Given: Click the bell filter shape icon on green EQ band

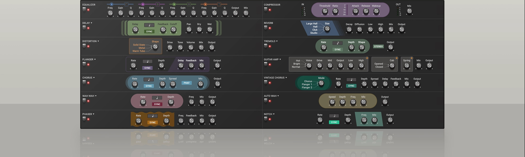Looking at the screenshot, I should click(x=189, y=4).
